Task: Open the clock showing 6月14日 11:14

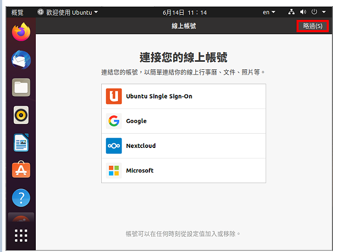Action: [x=185, y=13]
